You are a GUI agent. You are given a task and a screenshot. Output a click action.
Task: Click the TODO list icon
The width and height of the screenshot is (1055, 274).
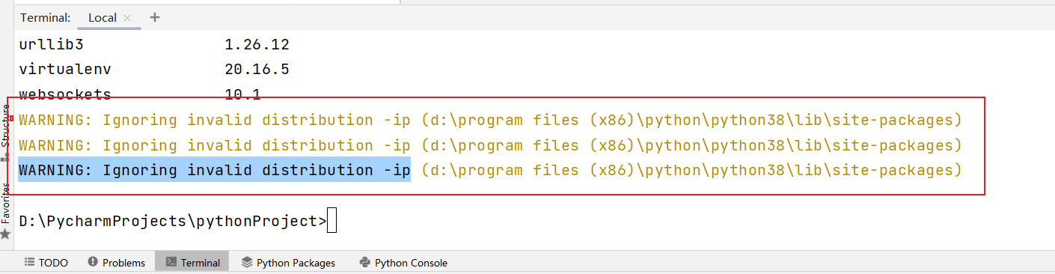(x=29, y=262)
